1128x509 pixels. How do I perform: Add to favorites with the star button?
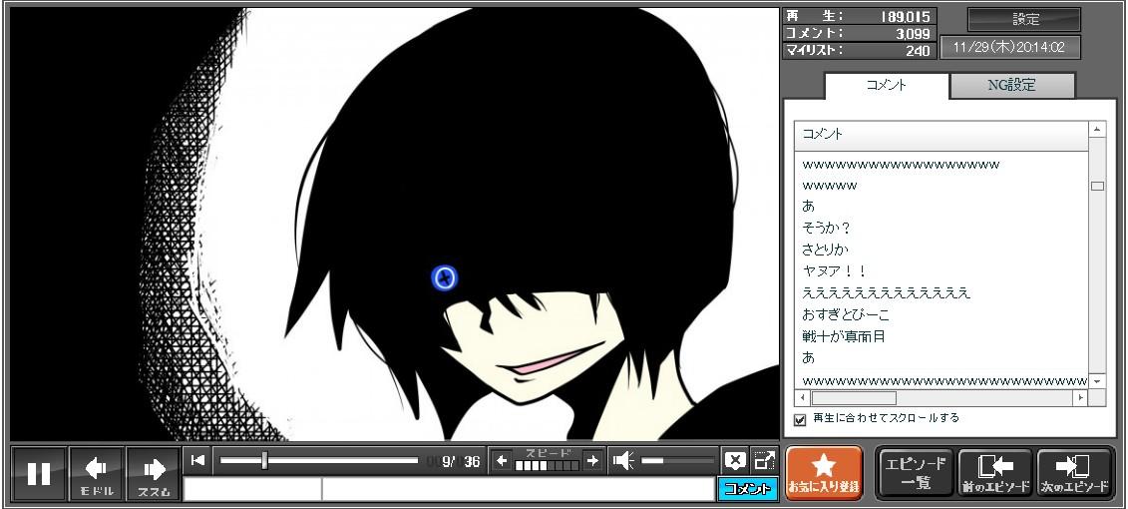[x=824, y=473]
